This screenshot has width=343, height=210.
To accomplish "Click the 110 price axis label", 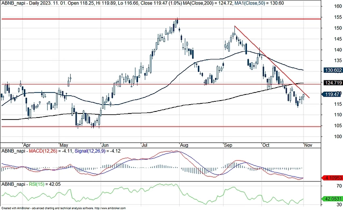I will [x=338, y=115].
